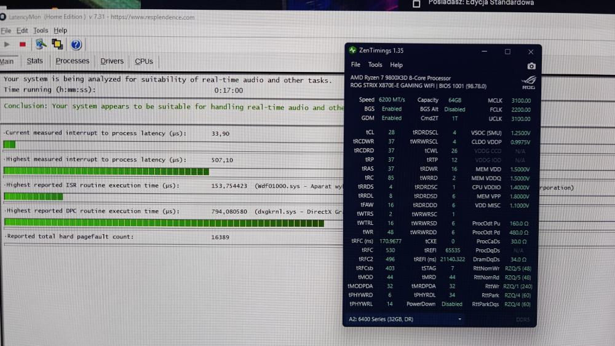Open the ZenTimings File menu

pos(355,65)
